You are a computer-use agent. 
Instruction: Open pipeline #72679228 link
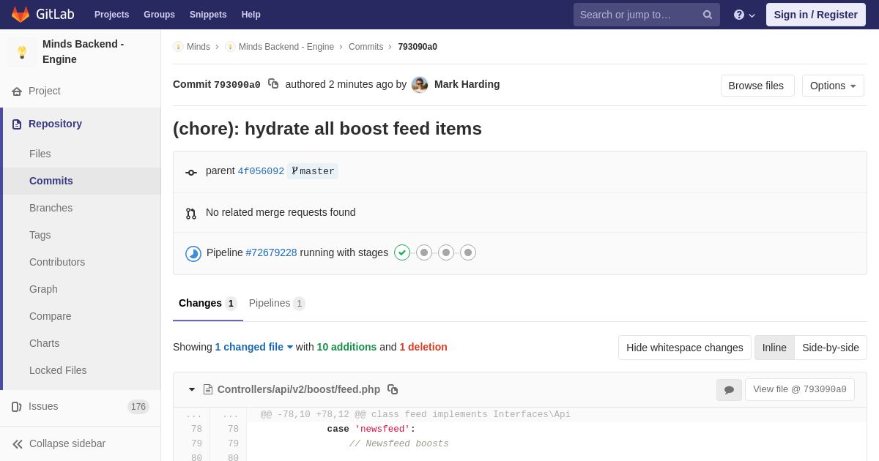[x=271, y=252]
